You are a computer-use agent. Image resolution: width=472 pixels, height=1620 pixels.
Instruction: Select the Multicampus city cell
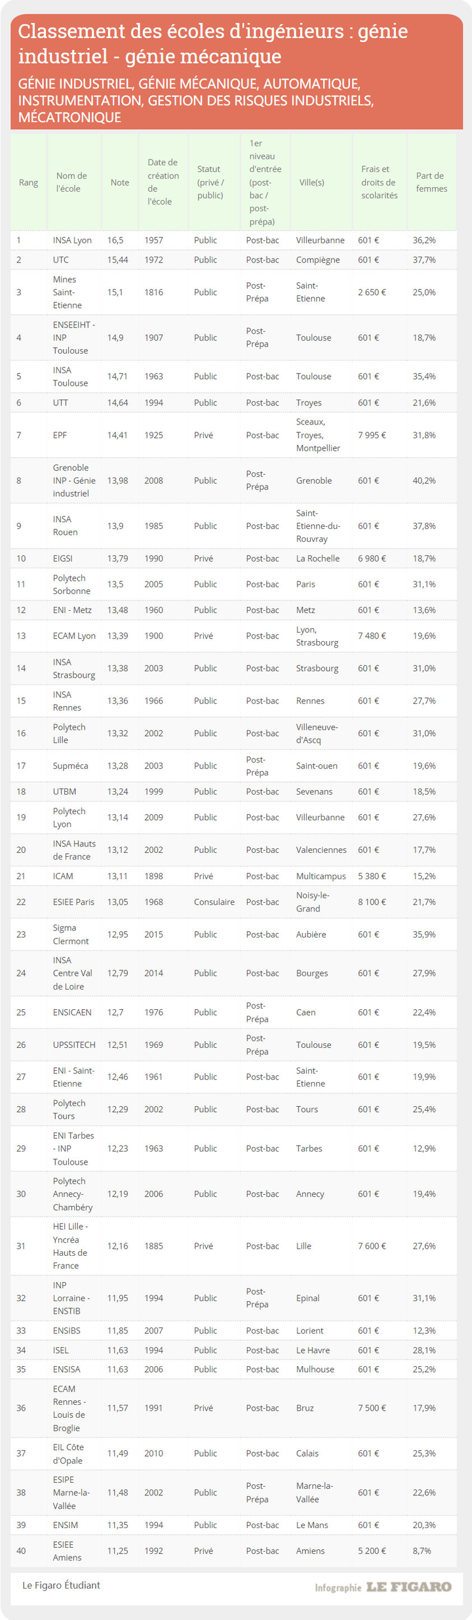pyautogui.click(x=321, y=876)
